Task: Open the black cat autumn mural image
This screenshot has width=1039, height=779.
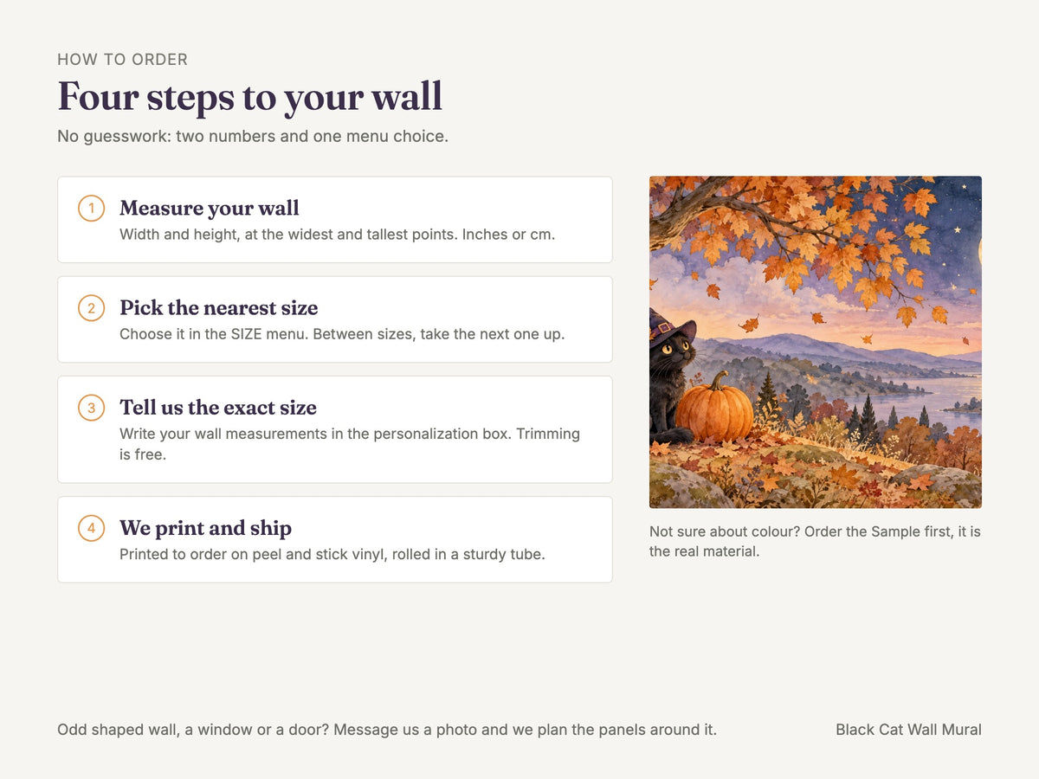Action: point(816,342)
